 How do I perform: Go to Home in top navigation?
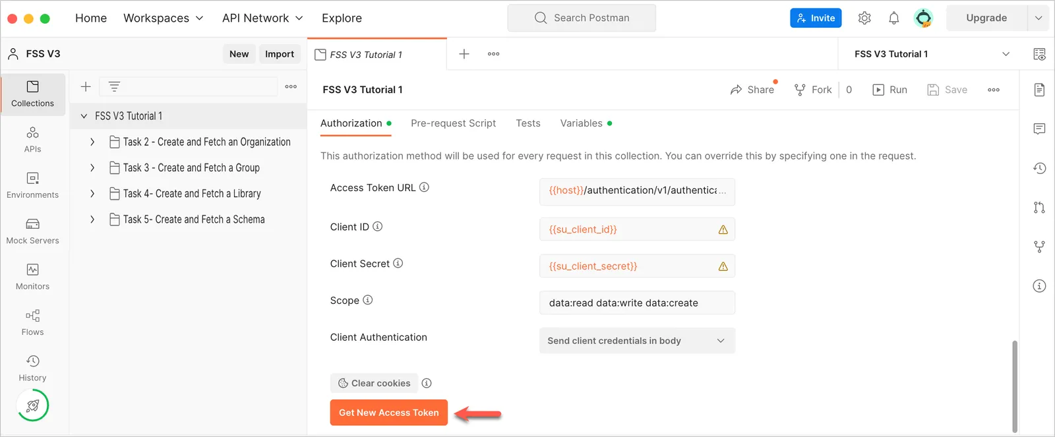click(x=91, y=18)
